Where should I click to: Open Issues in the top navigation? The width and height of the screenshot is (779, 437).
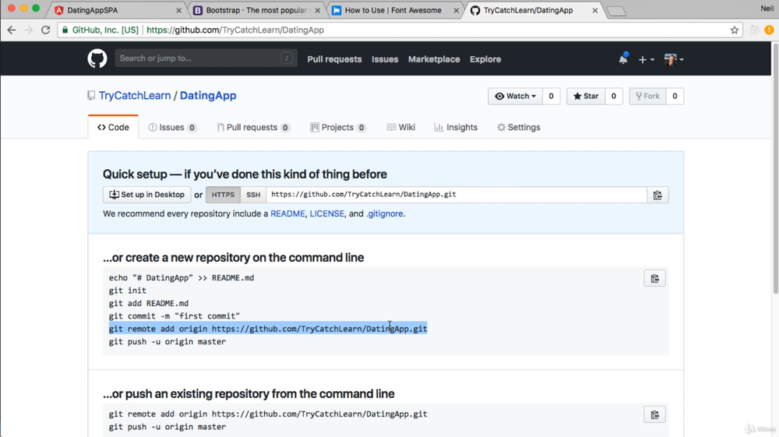click(385, 59)
